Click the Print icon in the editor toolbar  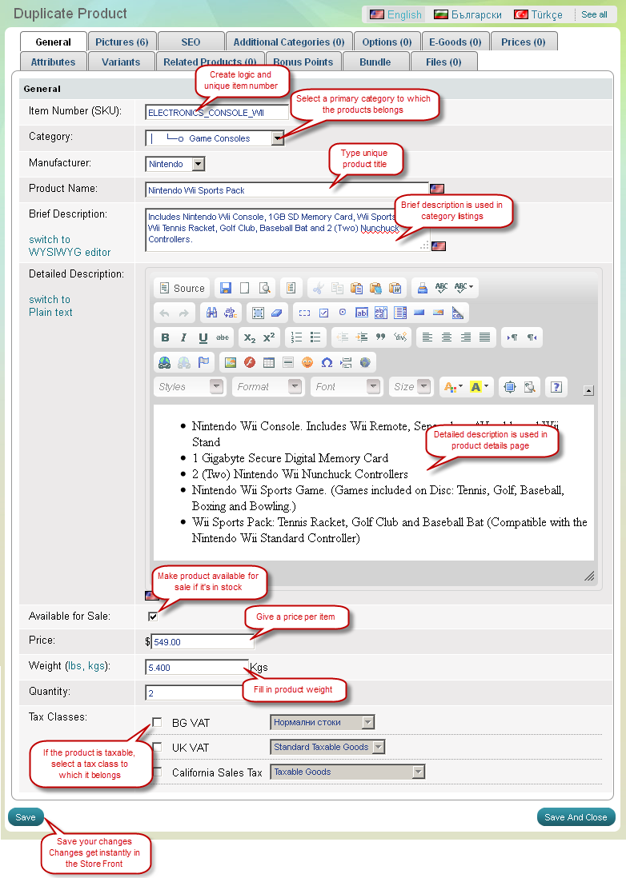click(421, 289)
